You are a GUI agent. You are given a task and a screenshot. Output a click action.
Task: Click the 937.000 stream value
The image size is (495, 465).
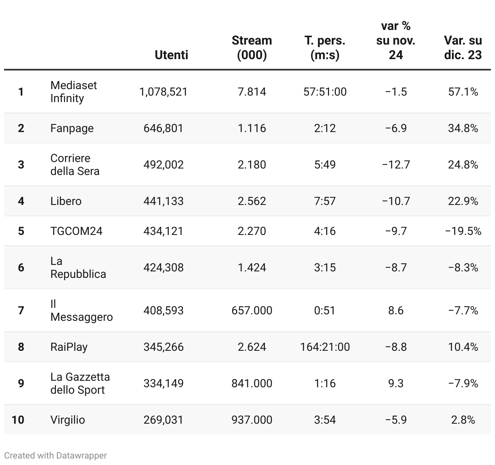(252, 420)
